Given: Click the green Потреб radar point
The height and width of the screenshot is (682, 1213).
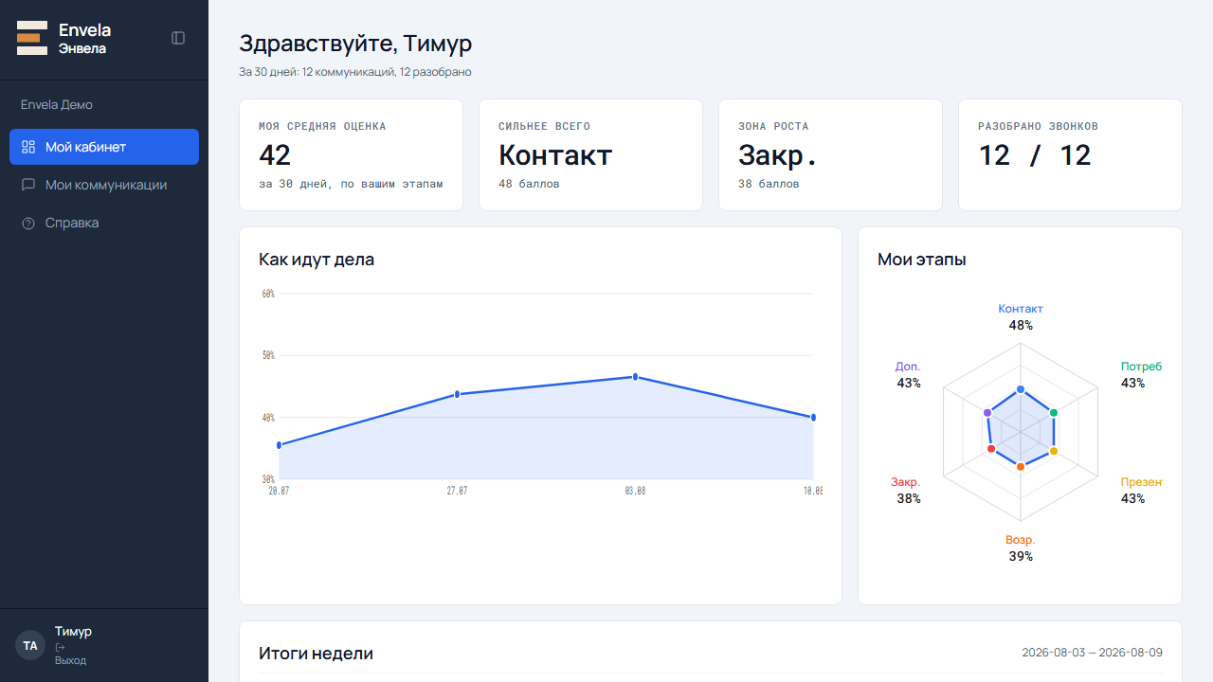Looking at the screenshot, I should pos(1053,412).
